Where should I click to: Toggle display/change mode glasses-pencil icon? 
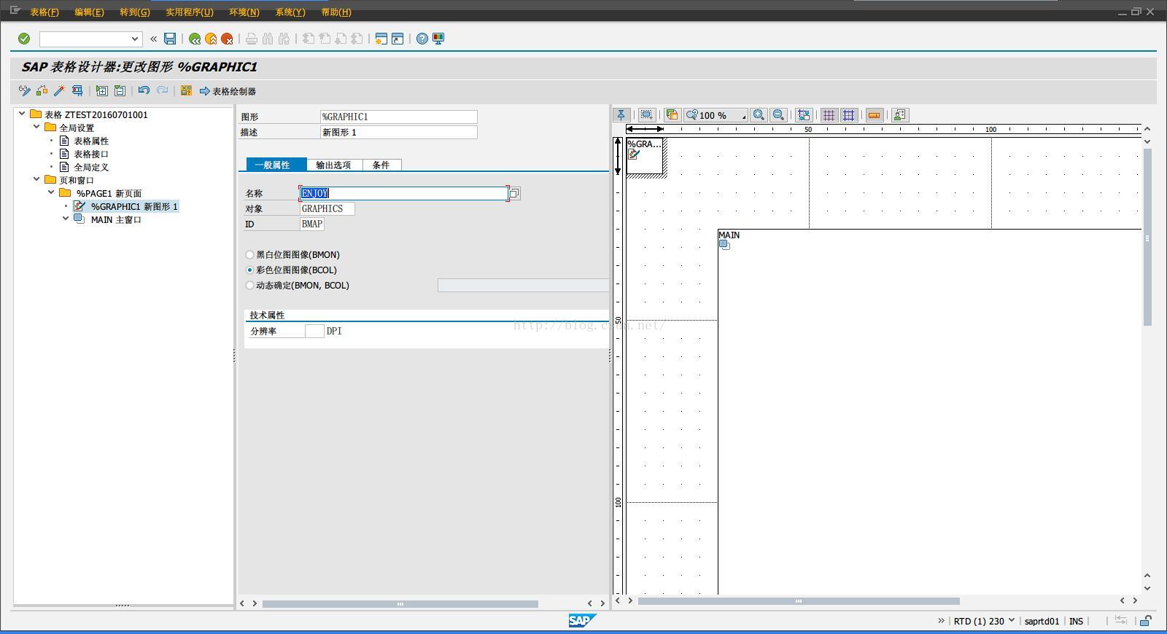point(25,91)
